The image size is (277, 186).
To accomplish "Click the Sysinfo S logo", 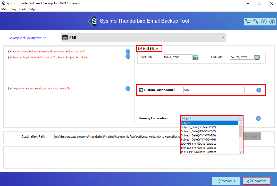I will click(x=93, y=21).
